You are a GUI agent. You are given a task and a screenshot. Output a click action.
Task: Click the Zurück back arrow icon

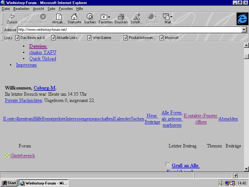12,17
